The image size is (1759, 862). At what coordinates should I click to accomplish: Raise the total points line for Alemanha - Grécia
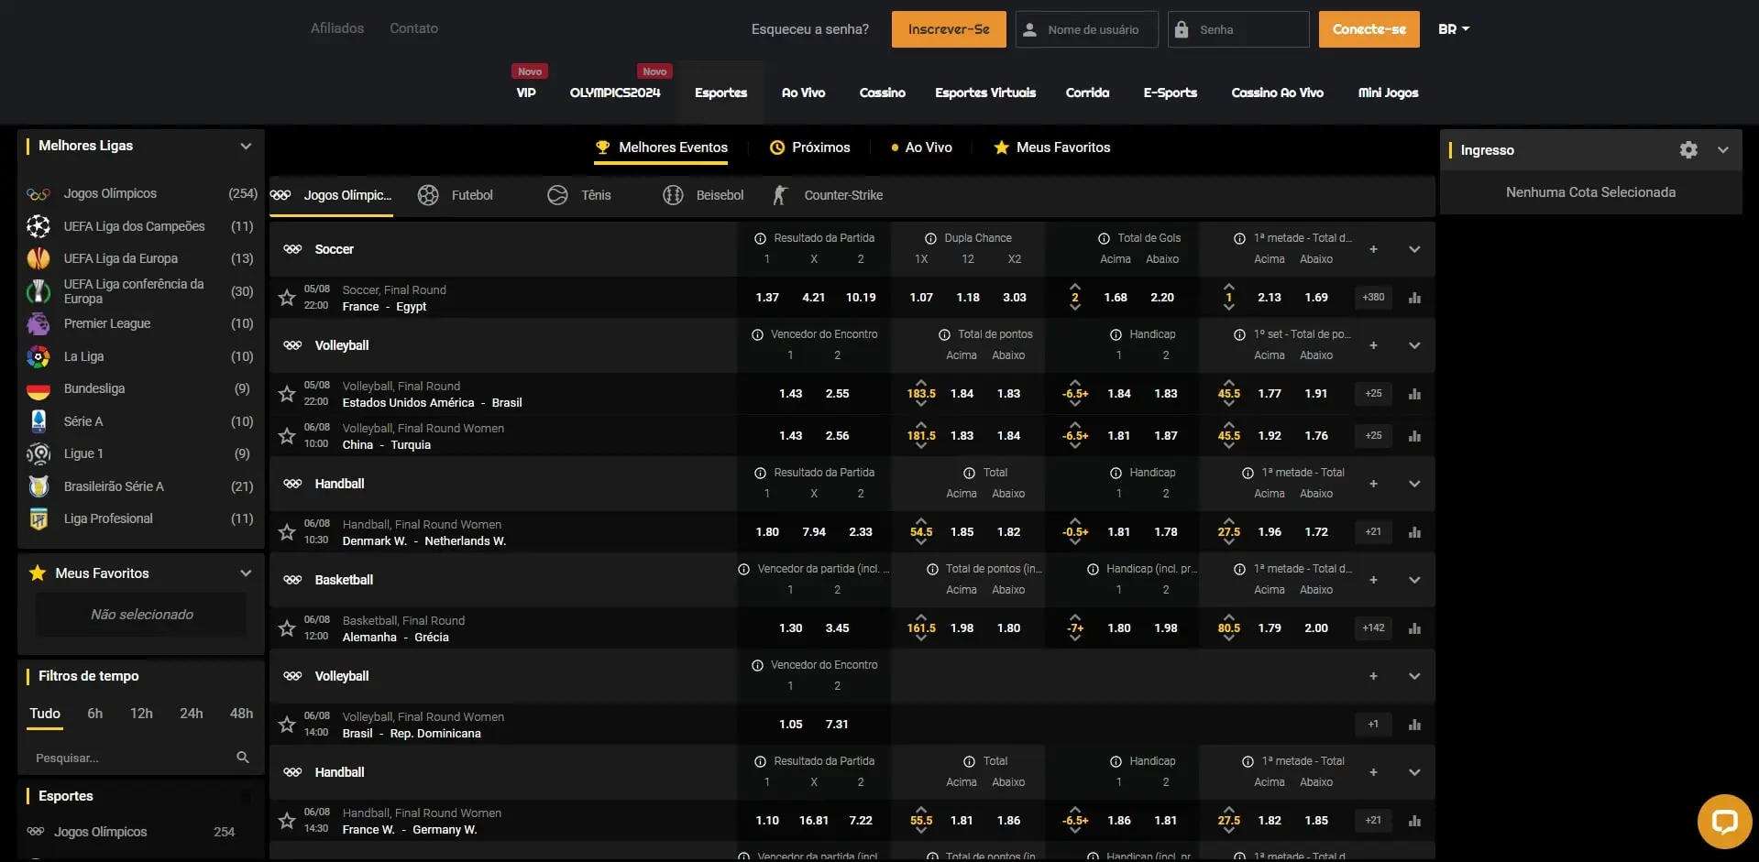pos(921,616)
